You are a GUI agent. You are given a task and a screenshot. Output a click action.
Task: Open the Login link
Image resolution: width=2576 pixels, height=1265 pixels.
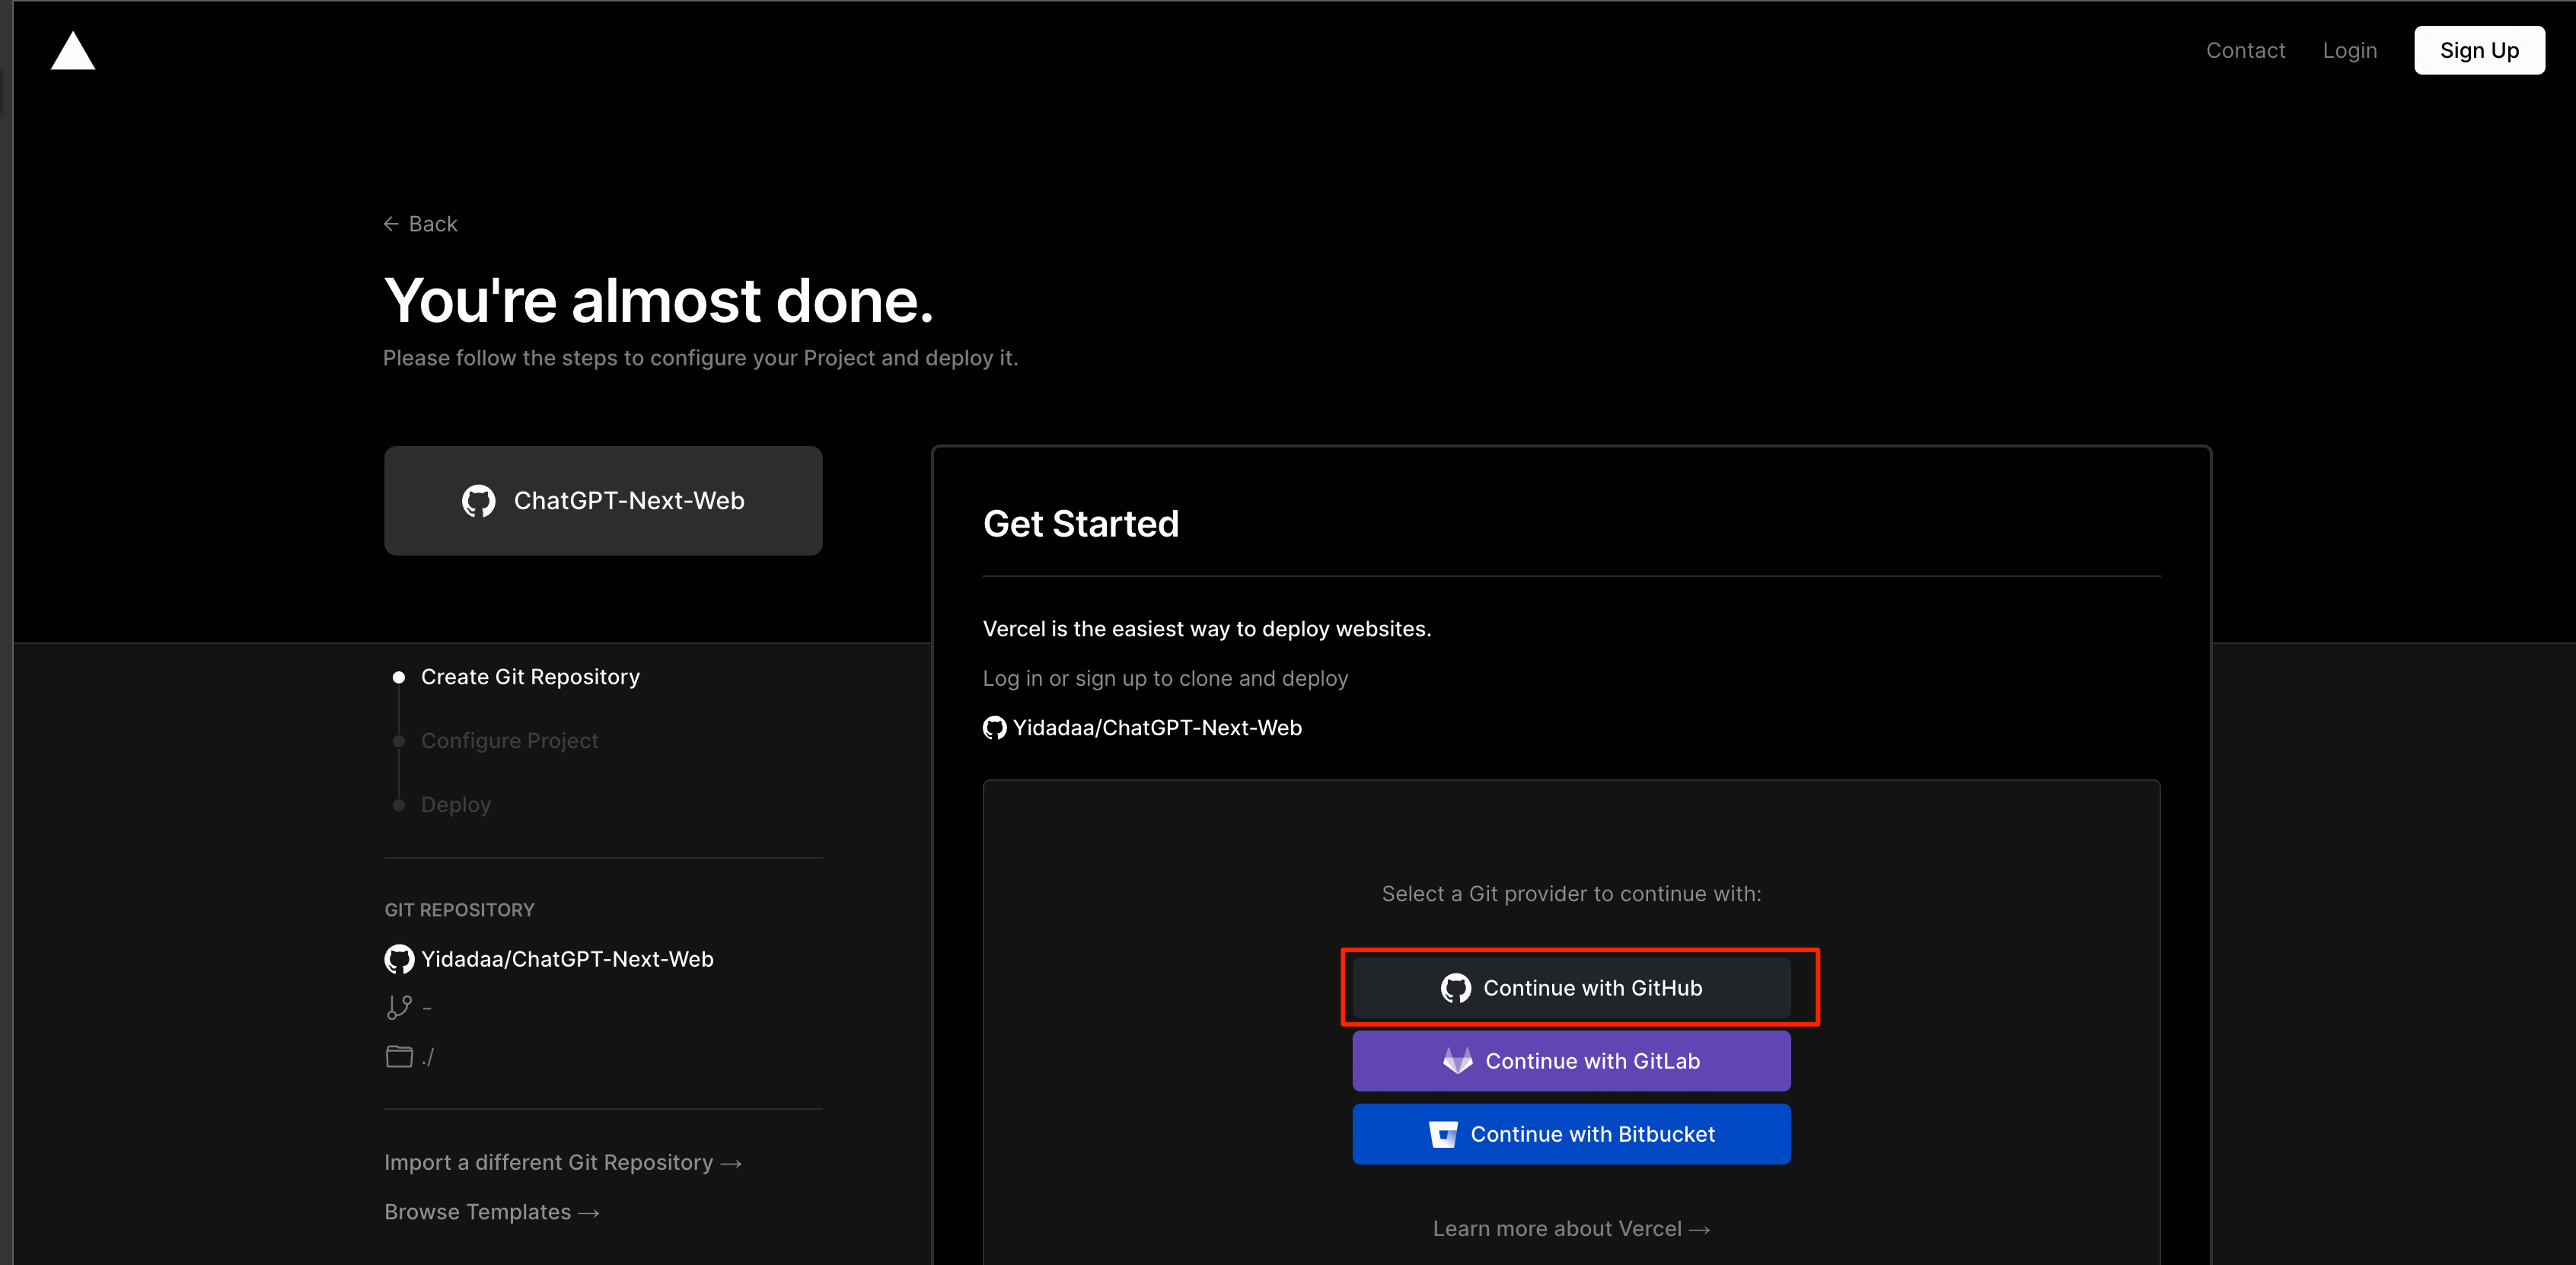point(2349,50)
